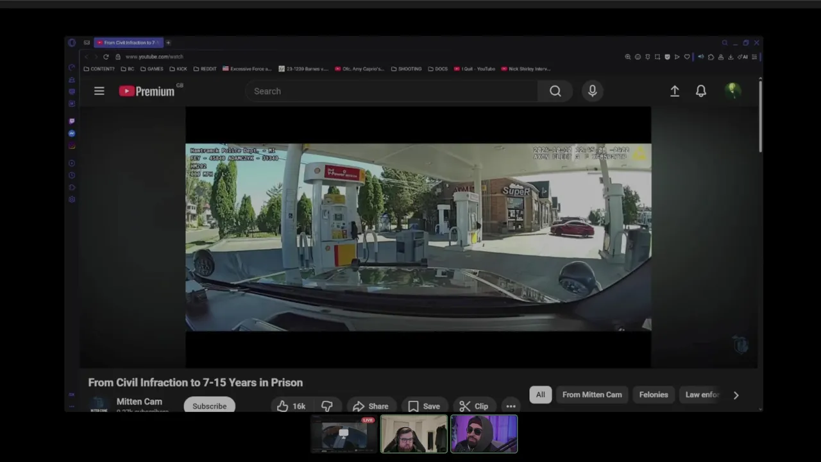Select the From Mitten Cam chip
821x462 pixels.
(592, 395)
